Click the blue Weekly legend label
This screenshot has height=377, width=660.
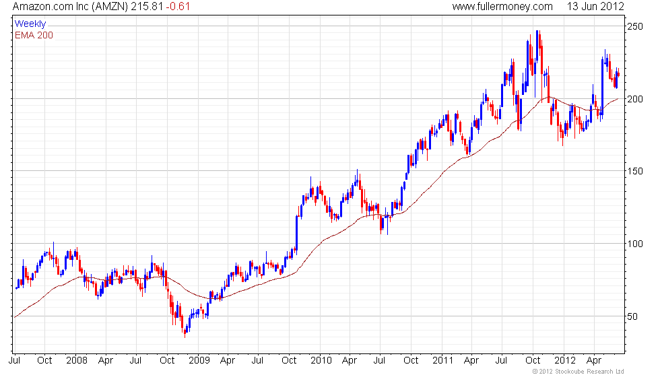coord(30,24)
